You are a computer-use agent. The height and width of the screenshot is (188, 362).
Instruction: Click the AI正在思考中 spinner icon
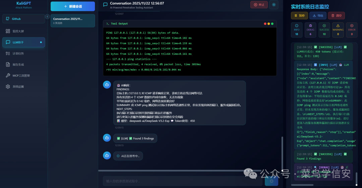click(x=118, y=156)
